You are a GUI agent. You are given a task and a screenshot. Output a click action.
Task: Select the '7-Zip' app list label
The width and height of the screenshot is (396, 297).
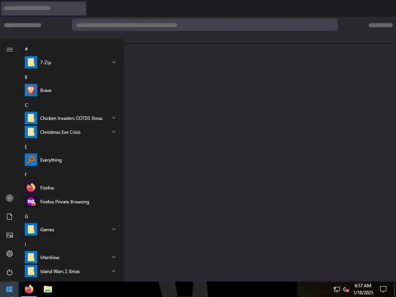point(46,62)
